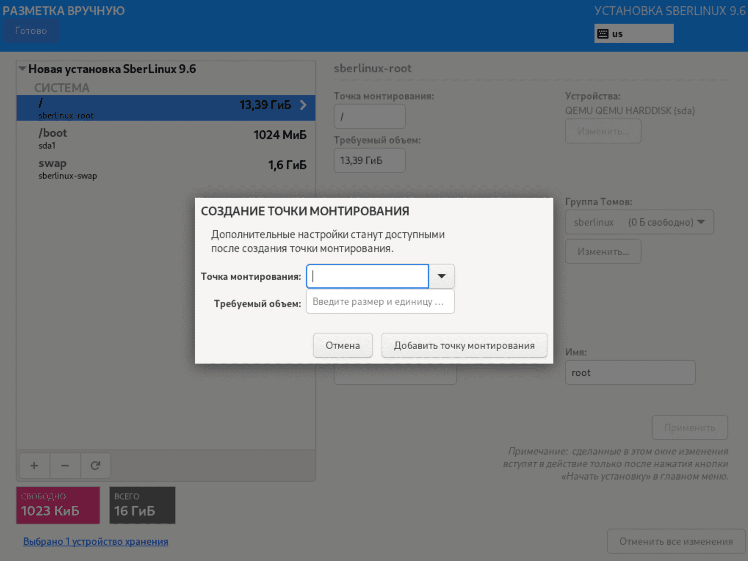Click the 'us' keyboard layout indicator
Image resolution: width=748 pixels, height=561 pixels.
tap(634, 34)
